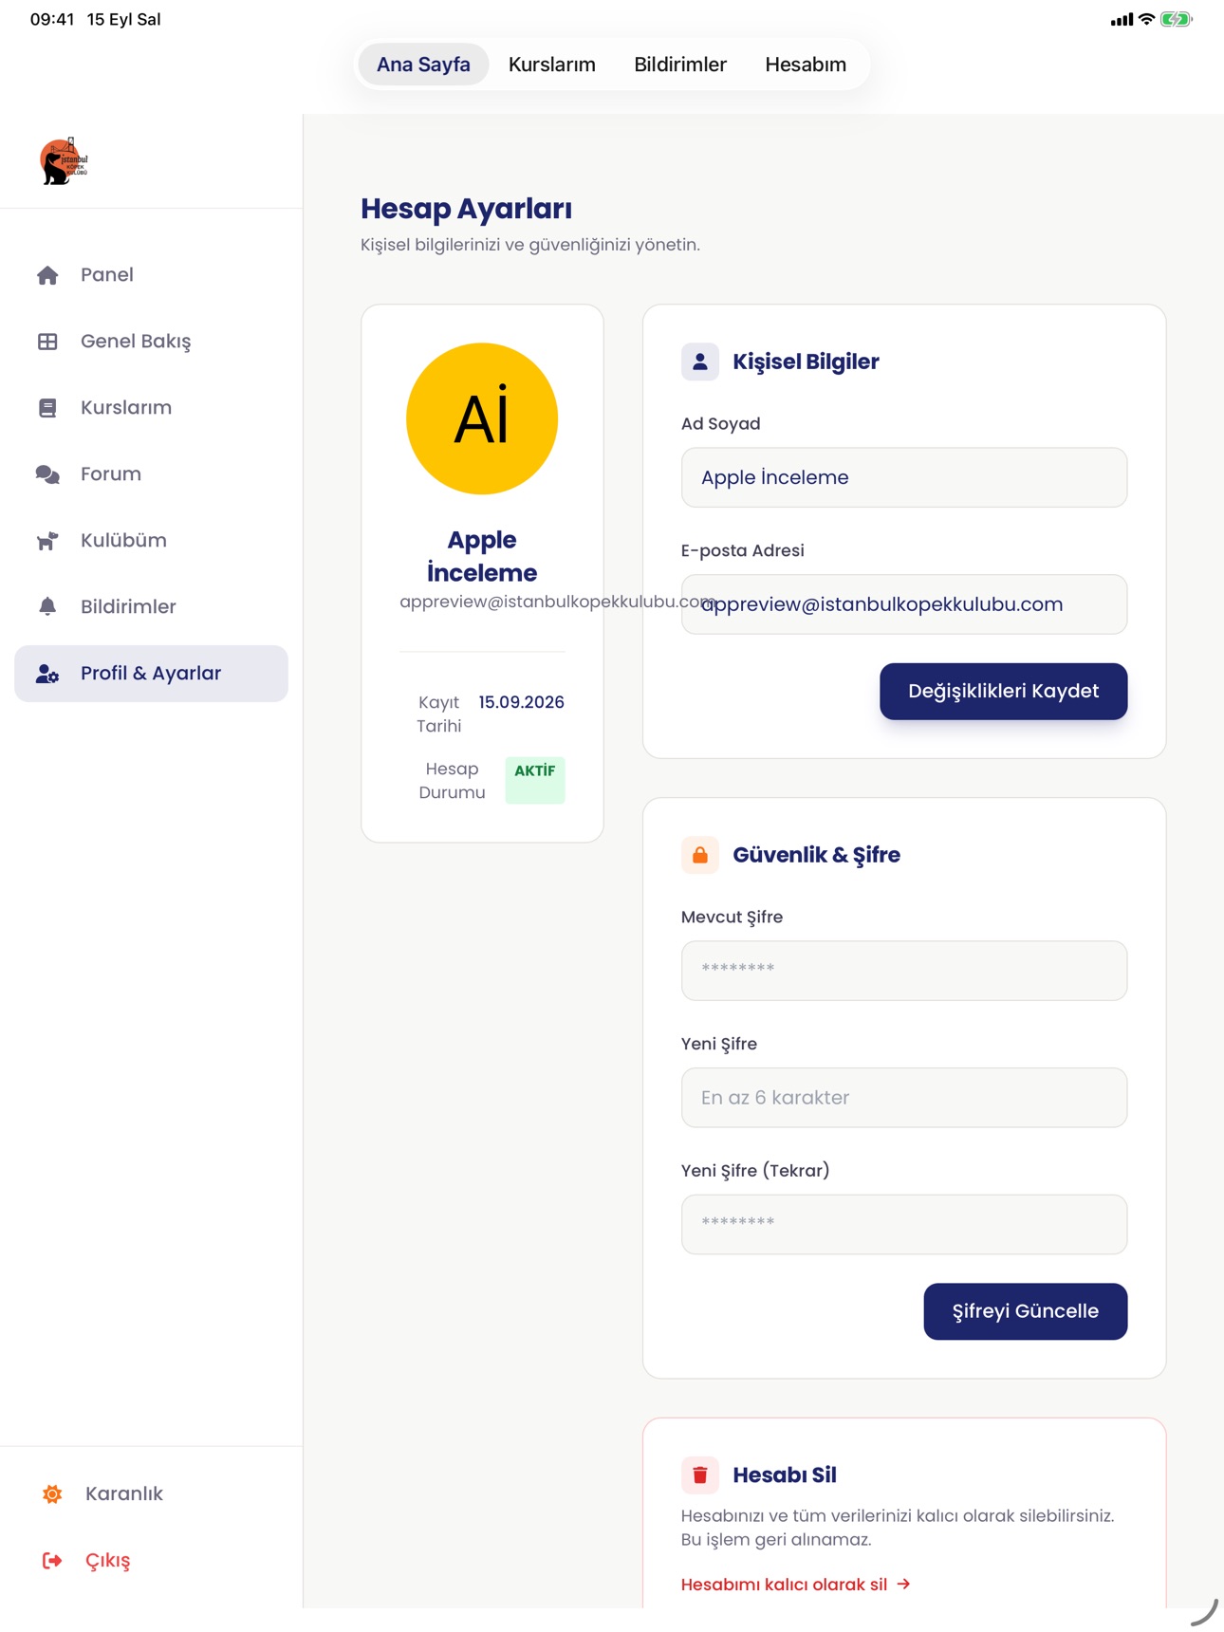Click the Çıkış logout icon
Viewport: 1224px width, 1632px height.
[x=52, y=1561]
